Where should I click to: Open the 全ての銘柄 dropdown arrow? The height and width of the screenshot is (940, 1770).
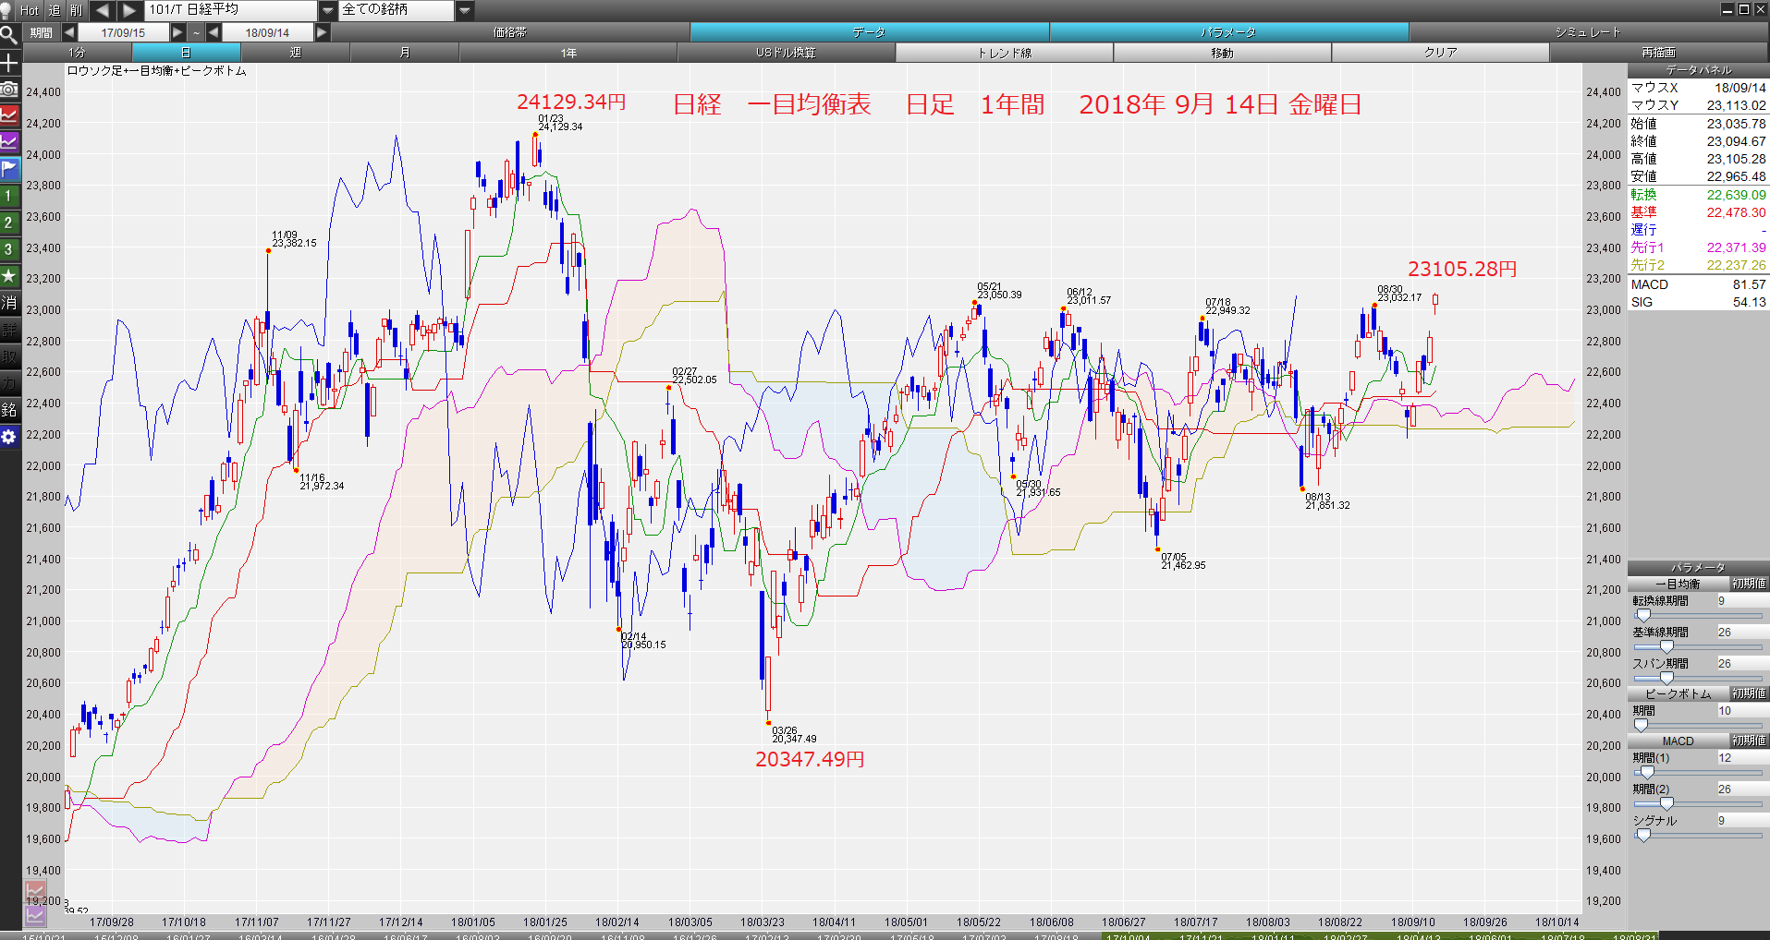pyautogui.click(x=465, y=10)
